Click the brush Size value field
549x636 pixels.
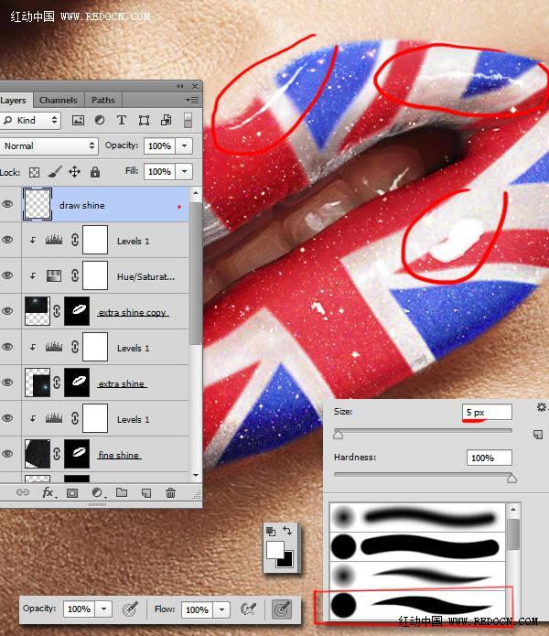(487, 413)
